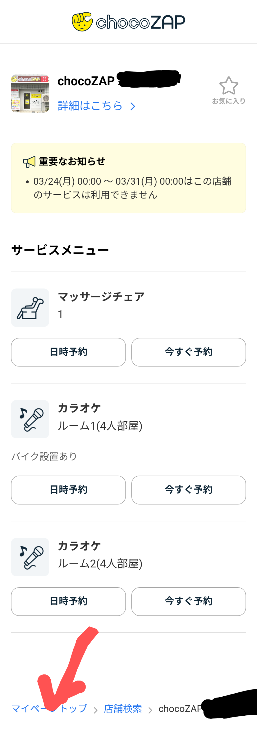Click the カラオケ ルーム1(4人部屋) label

tap(100, 426)
